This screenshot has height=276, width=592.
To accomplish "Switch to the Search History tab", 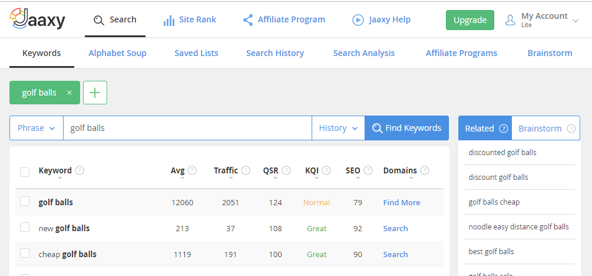I will (275, 53).
